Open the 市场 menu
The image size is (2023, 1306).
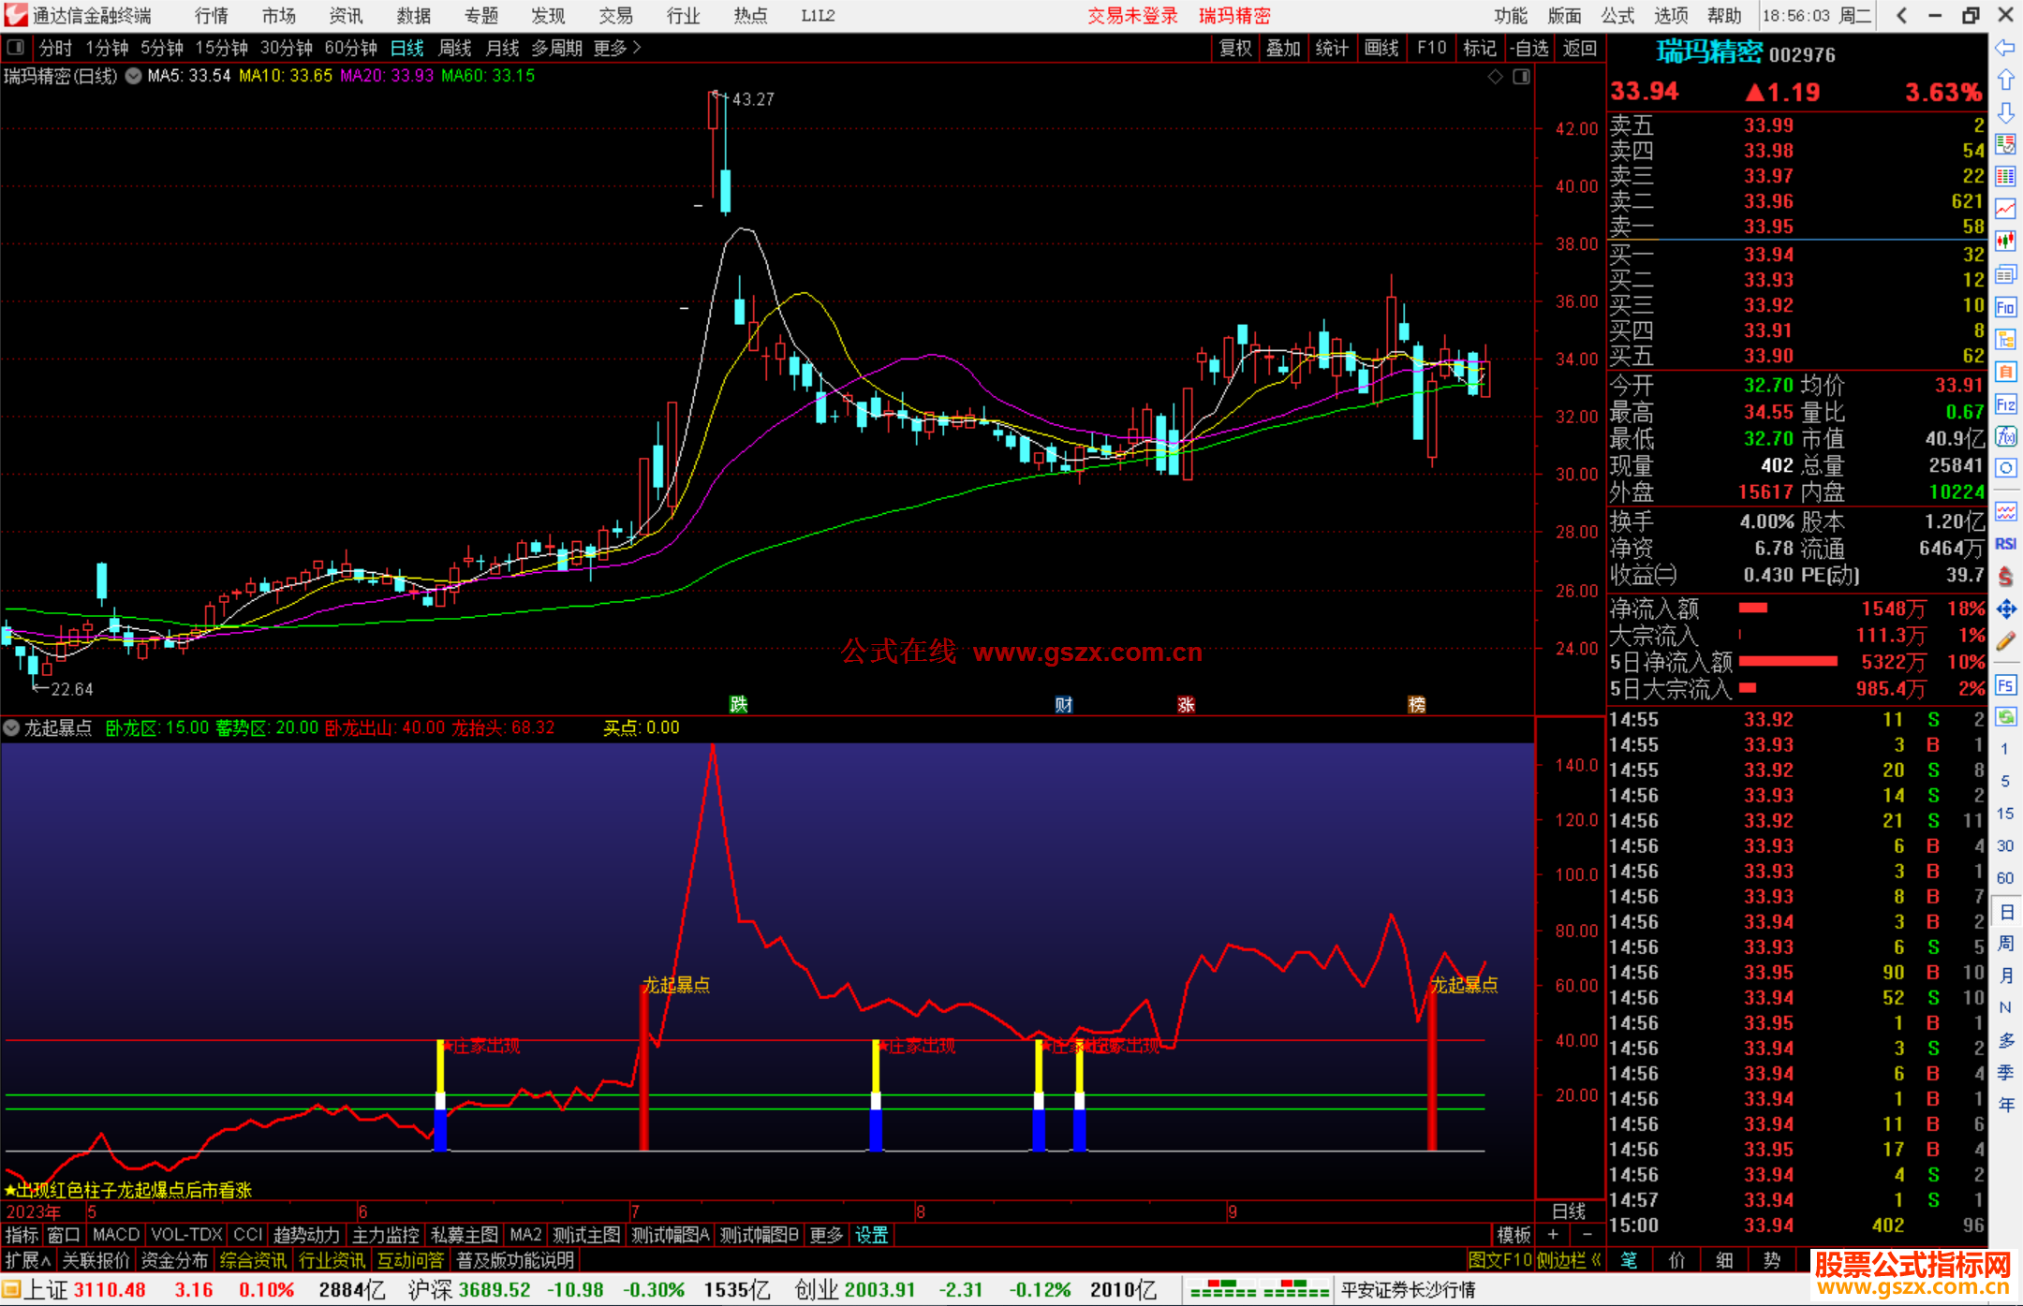(x=278, y=15)
